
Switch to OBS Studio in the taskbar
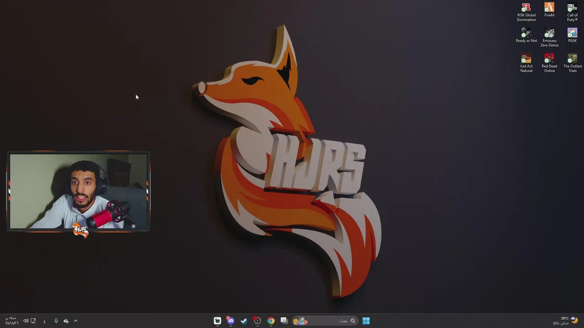pos(257,321)
